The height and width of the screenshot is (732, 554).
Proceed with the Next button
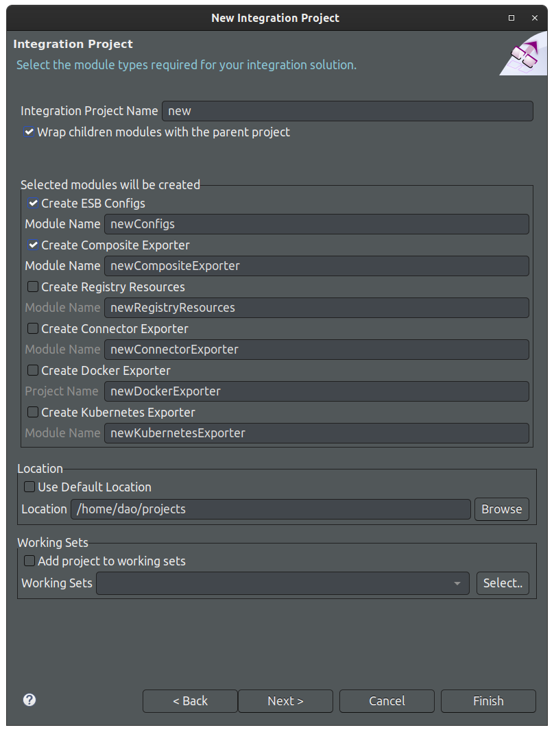click(285, 700)
